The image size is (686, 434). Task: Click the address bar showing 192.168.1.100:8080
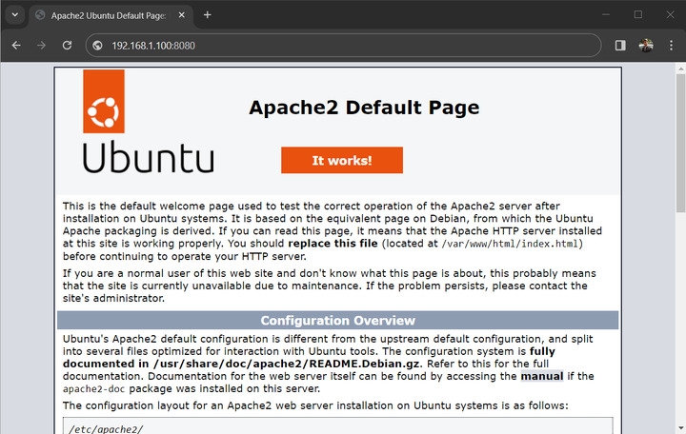click(x=343, y=45)
